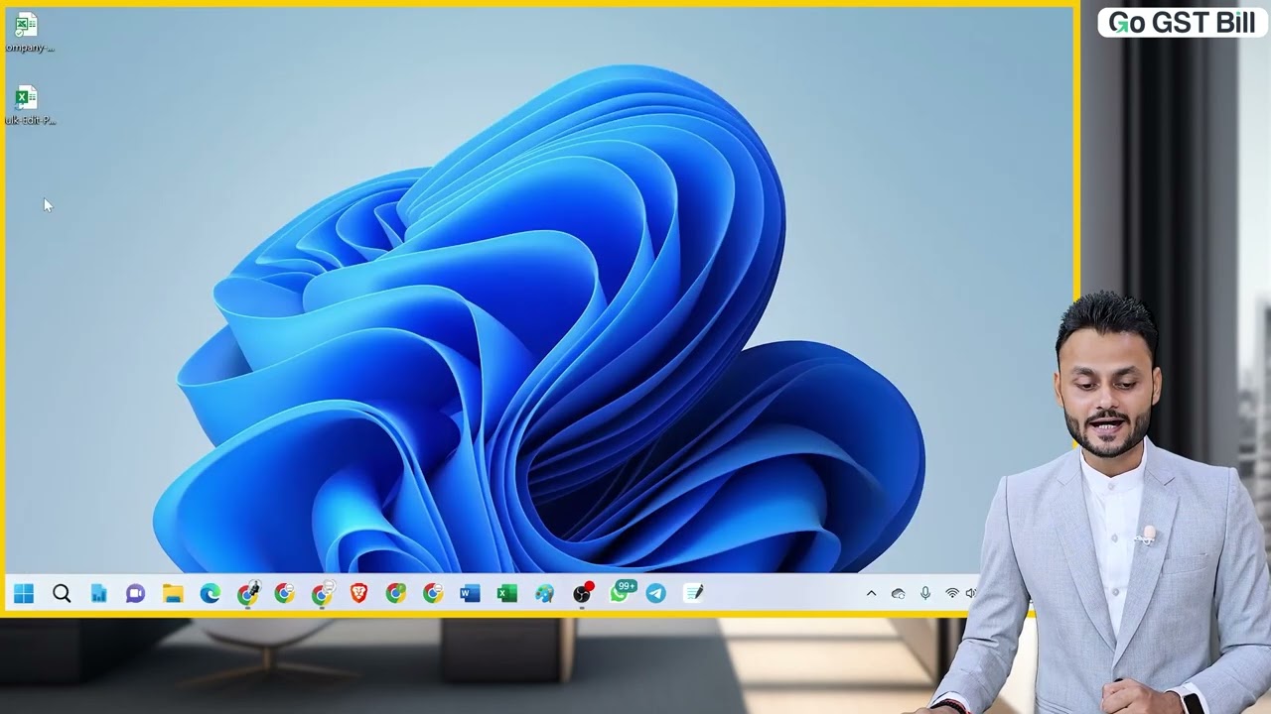
Task: Launch Microsoft Word from taskbar
Action: tap(470, 593)
